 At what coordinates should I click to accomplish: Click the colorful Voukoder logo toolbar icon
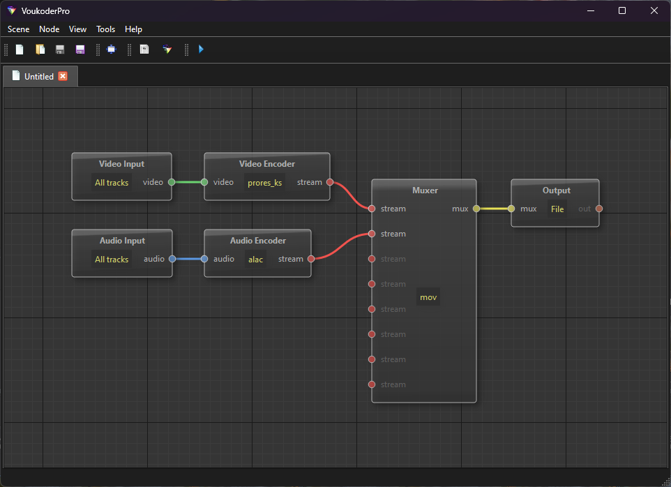[x=167, y=50]
